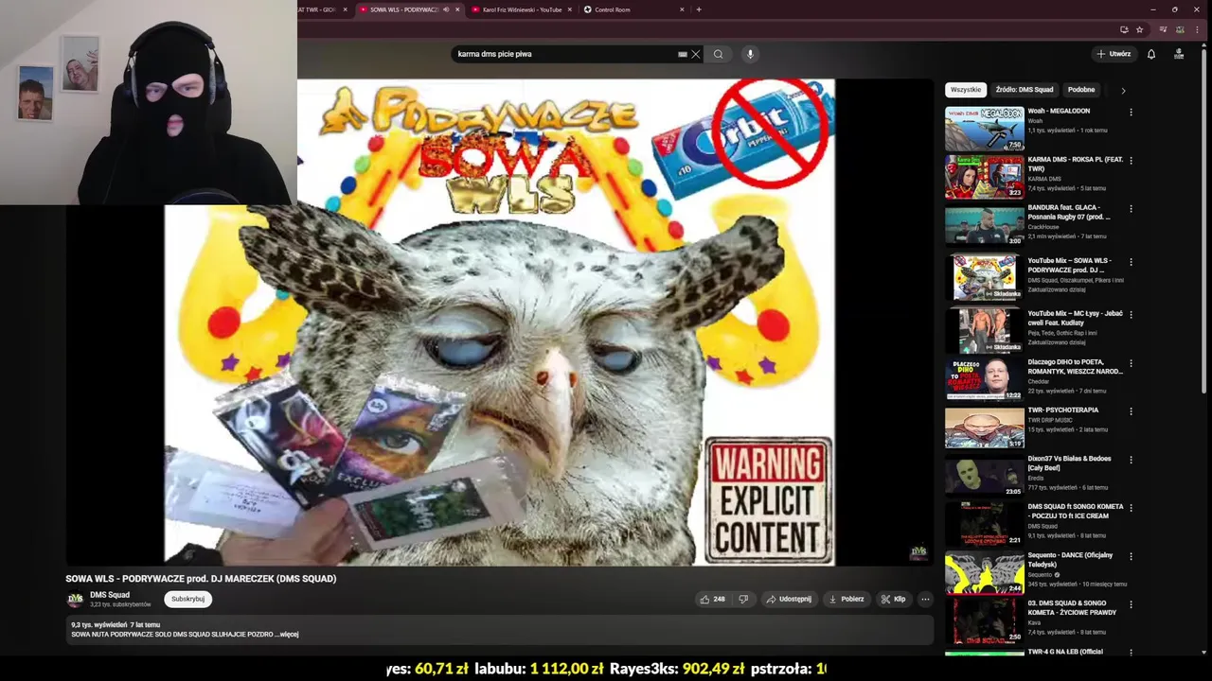Open the YouTube Mix – SOWA WLS thumbnail
The image size is (1212, 681).
[x=985, y=278]
